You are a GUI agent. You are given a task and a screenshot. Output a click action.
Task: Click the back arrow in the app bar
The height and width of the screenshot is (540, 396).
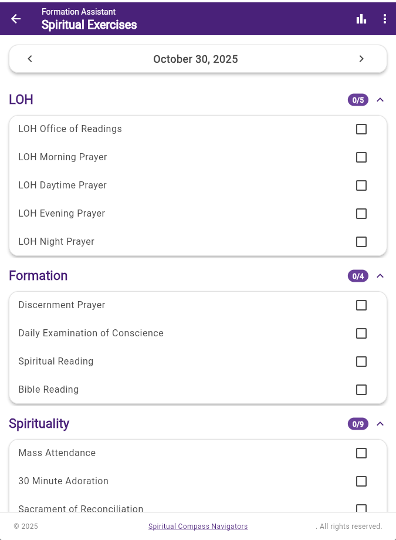point(15,18)
